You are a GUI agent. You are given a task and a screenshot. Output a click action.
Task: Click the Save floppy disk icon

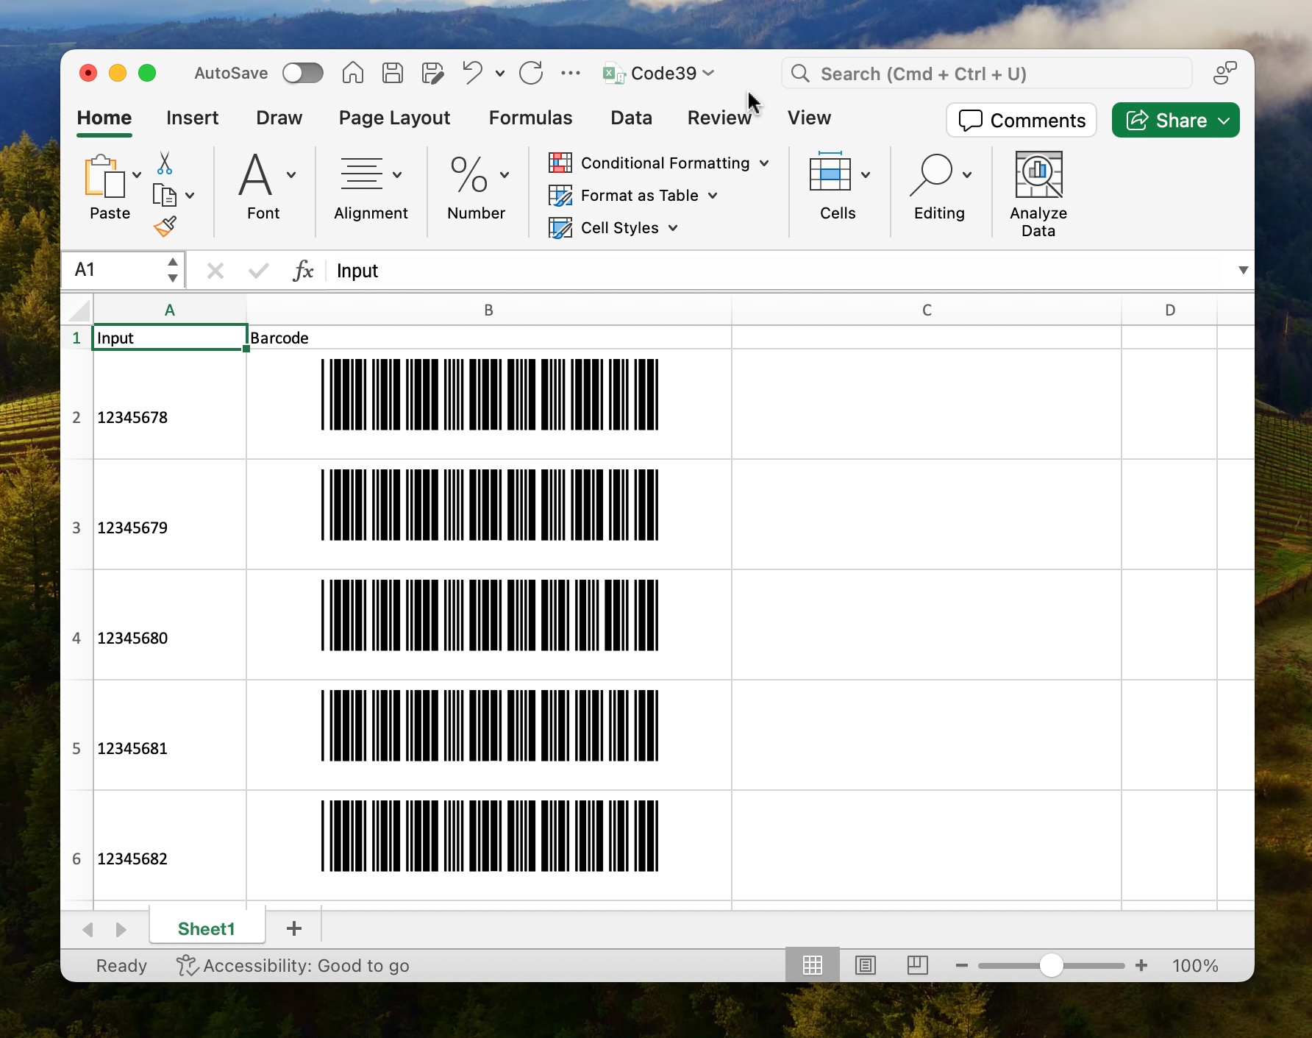tap(393, 73)
